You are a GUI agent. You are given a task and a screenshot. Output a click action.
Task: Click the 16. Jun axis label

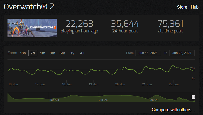pyautogui.click(x=13, y=84)
